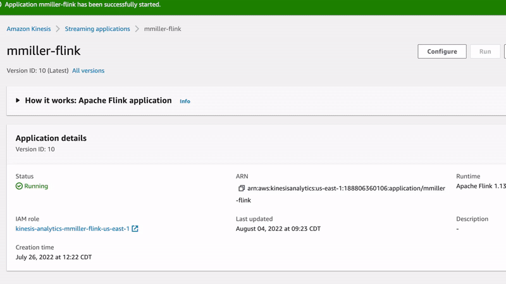The image size is (506, 284).
Task: Go to Streaming applications breadcrumb
Action: coord(97,29)
